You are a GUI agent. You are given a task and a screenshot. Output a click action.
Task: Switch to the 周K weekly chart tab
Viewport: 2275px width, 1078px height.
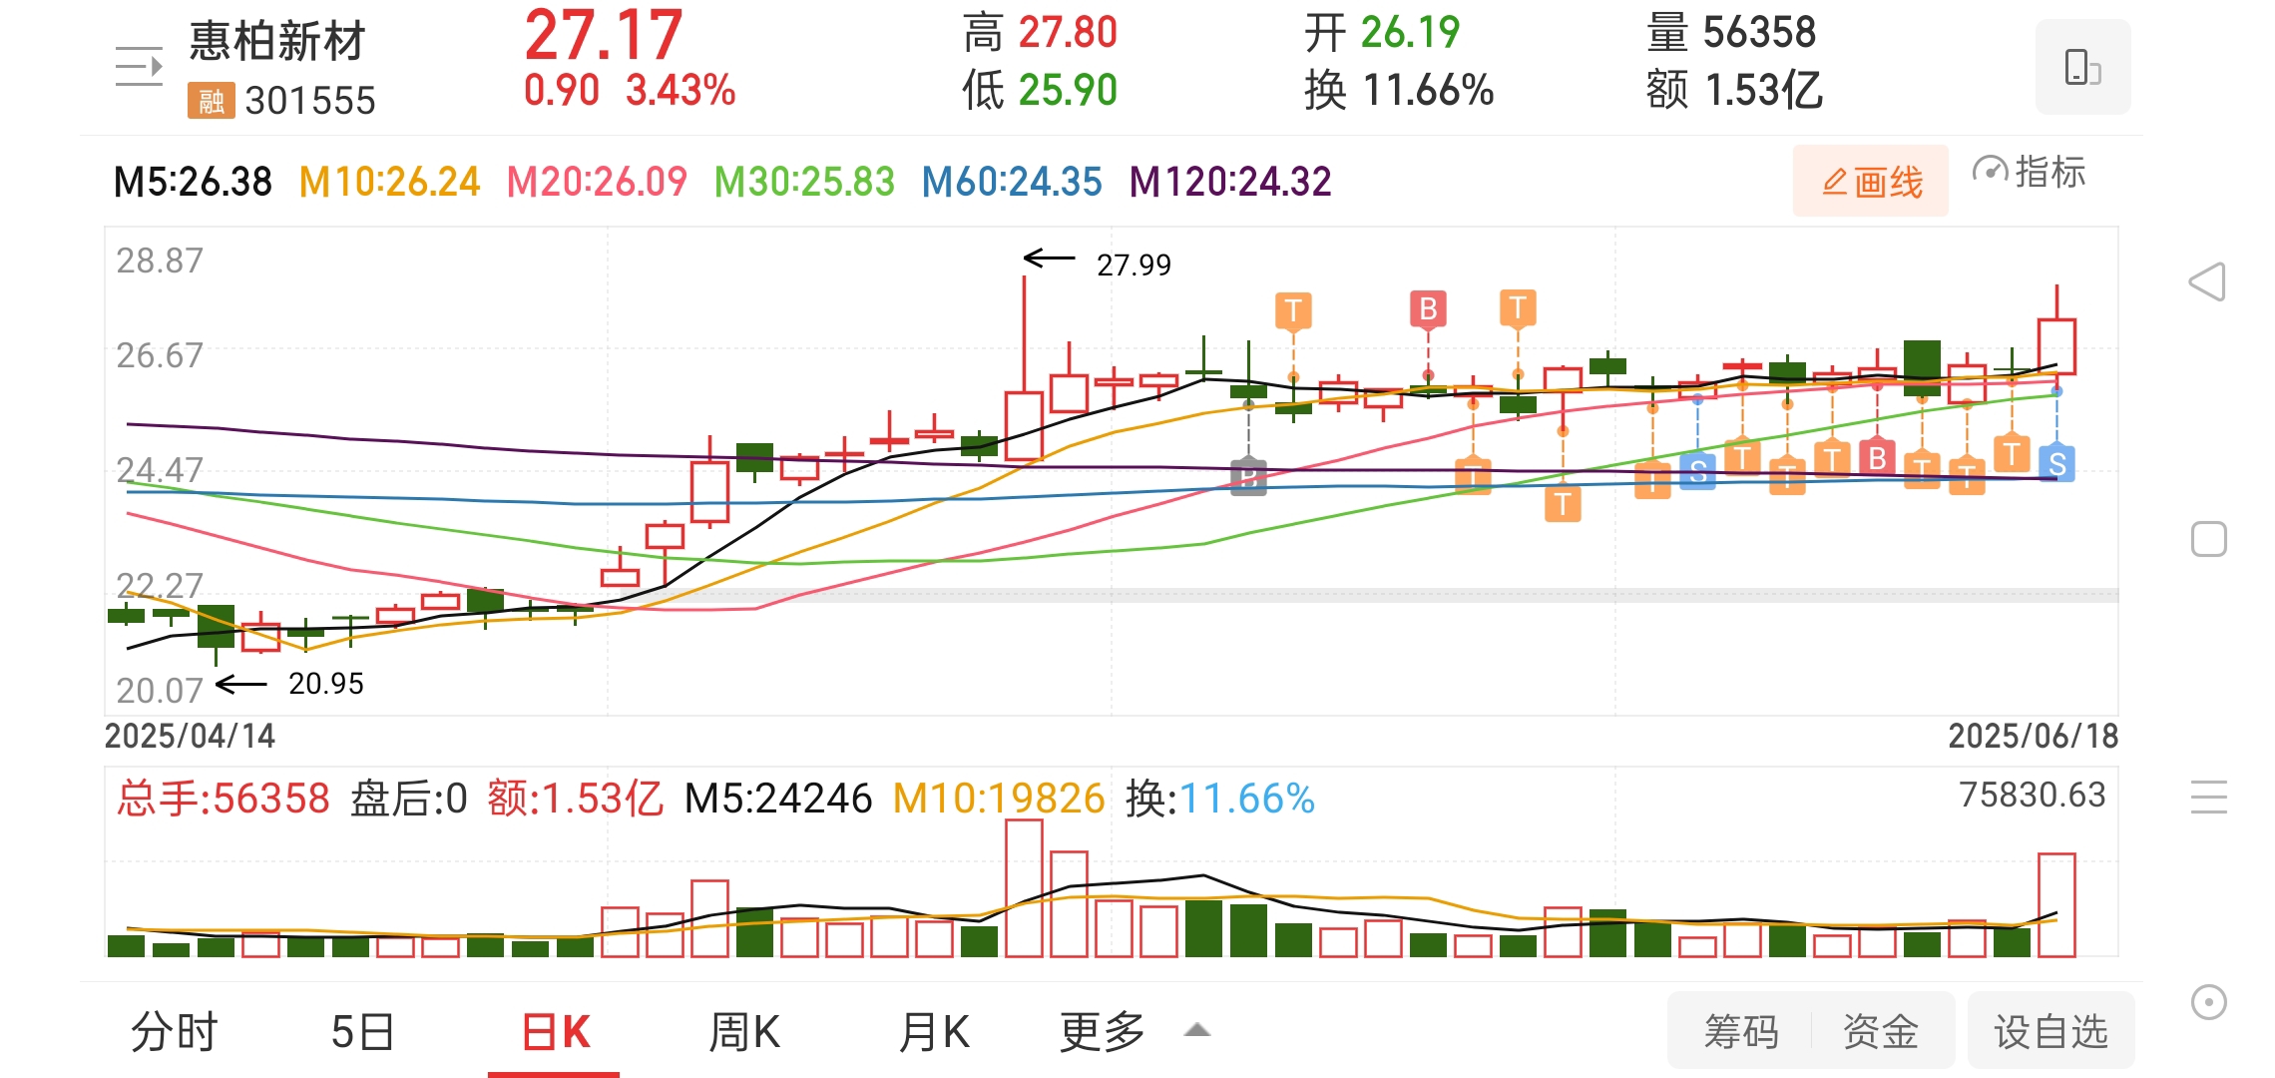point(744,1032)
